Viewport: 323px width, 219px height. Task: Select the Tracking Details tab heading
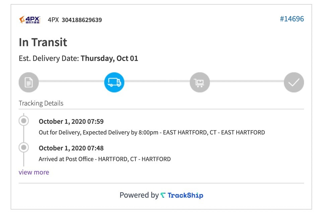tap(41, 103)
